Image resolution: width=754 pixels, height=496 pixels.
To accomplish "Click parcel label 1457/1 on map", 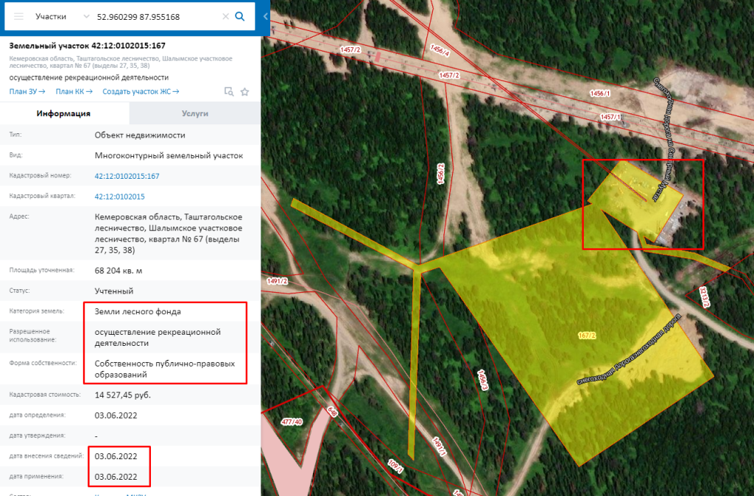I will [610, 117].
